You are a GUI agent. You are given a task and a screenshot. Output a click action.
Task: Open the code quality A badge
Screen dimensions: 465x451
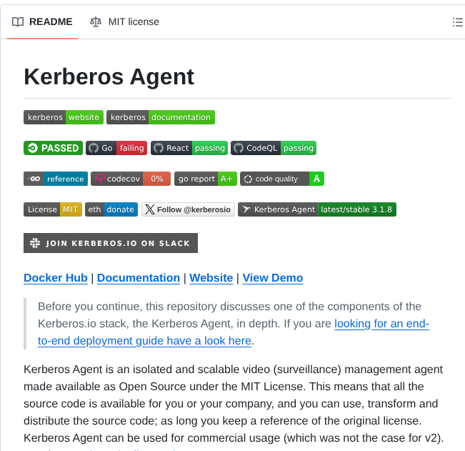tap(282, 179)
